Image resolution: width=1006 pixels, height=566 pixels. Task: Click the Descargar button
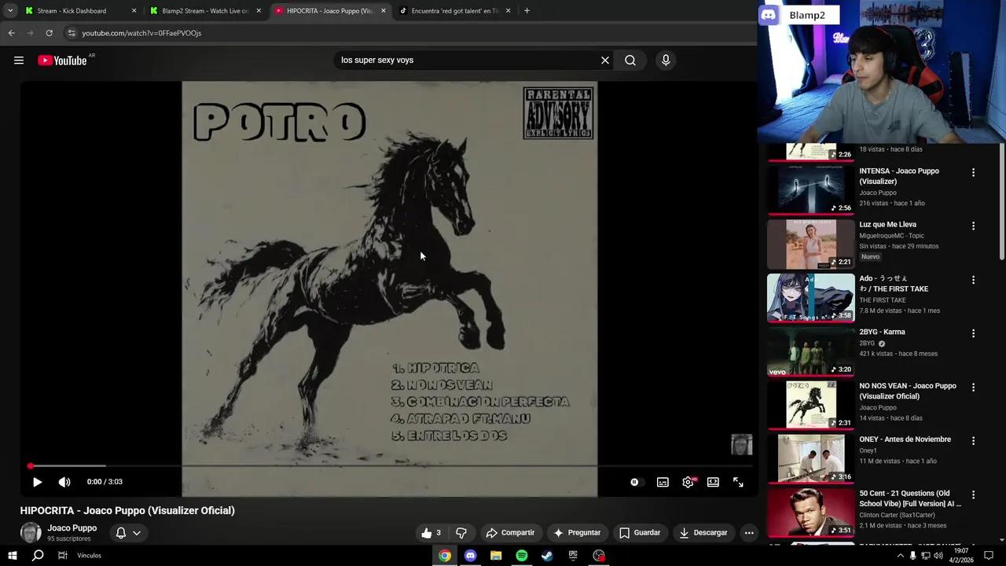pos(703,532)
